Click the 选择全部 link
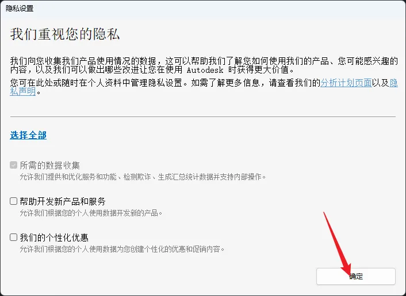The width and height of the screenshot is (406, 296). click(28, 135)
